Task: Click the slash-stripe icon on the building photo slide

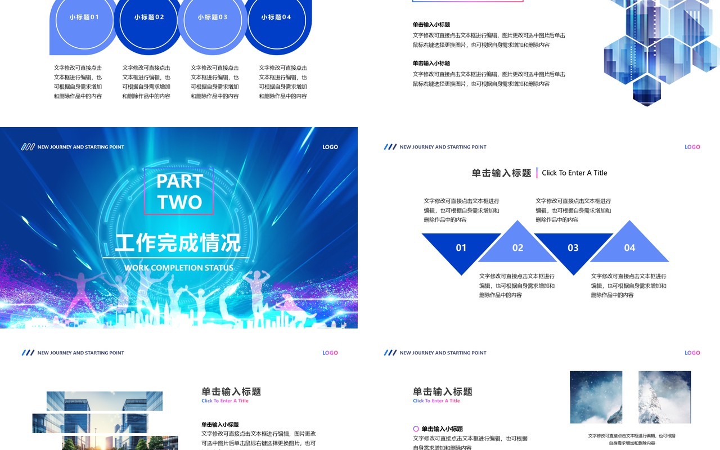Action: pyautogui.click(x=28, y=353)
